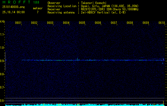Click the 0607 time marker
167x106 pixels.
[114, 23]
